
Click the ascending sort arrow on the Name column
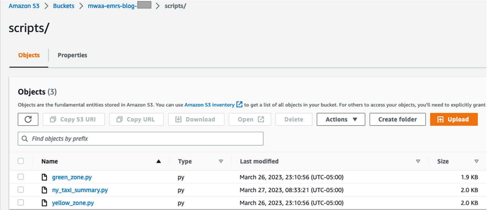tap(158, 161)
